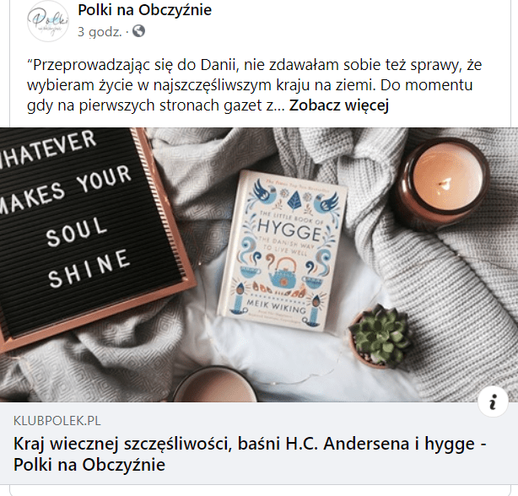Click the post text about Danii

point(255,85)
